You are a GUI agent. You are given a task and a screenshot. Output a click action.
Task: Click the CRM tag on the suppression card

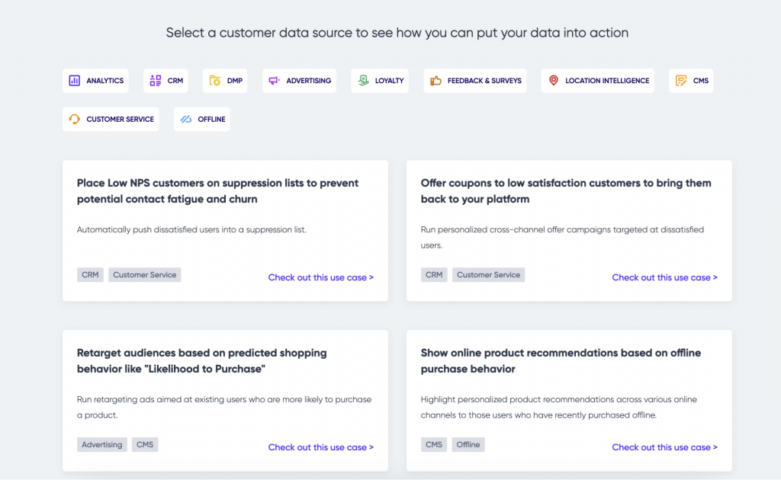90,274
